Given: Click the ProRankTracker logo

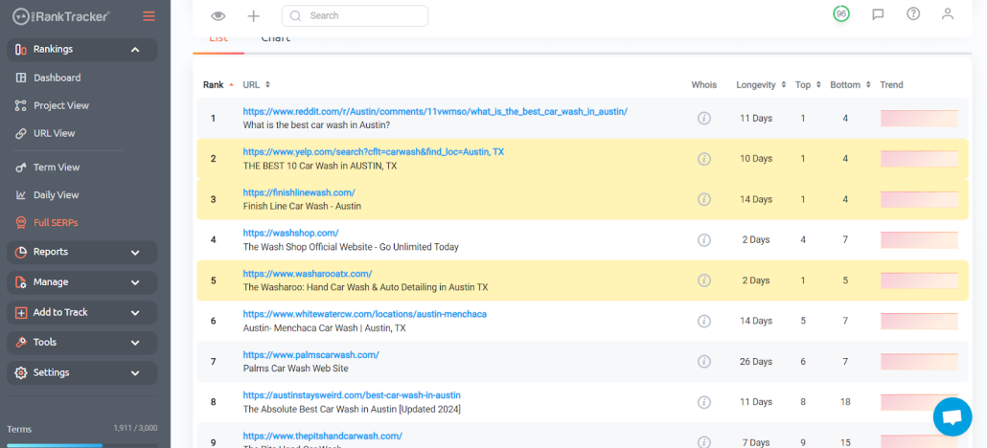Looking at the screenshot, I should point(61,16).
